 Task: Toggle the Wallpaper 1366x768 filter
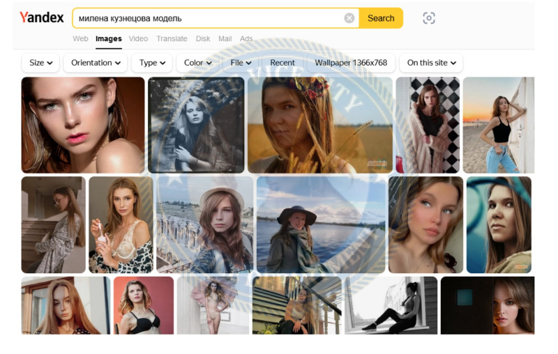(x=351, y=63)
